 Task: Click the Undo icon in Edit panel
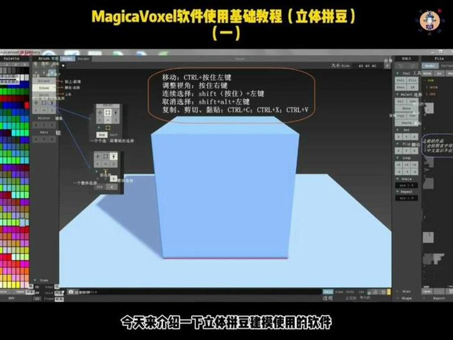pos(400,66)
